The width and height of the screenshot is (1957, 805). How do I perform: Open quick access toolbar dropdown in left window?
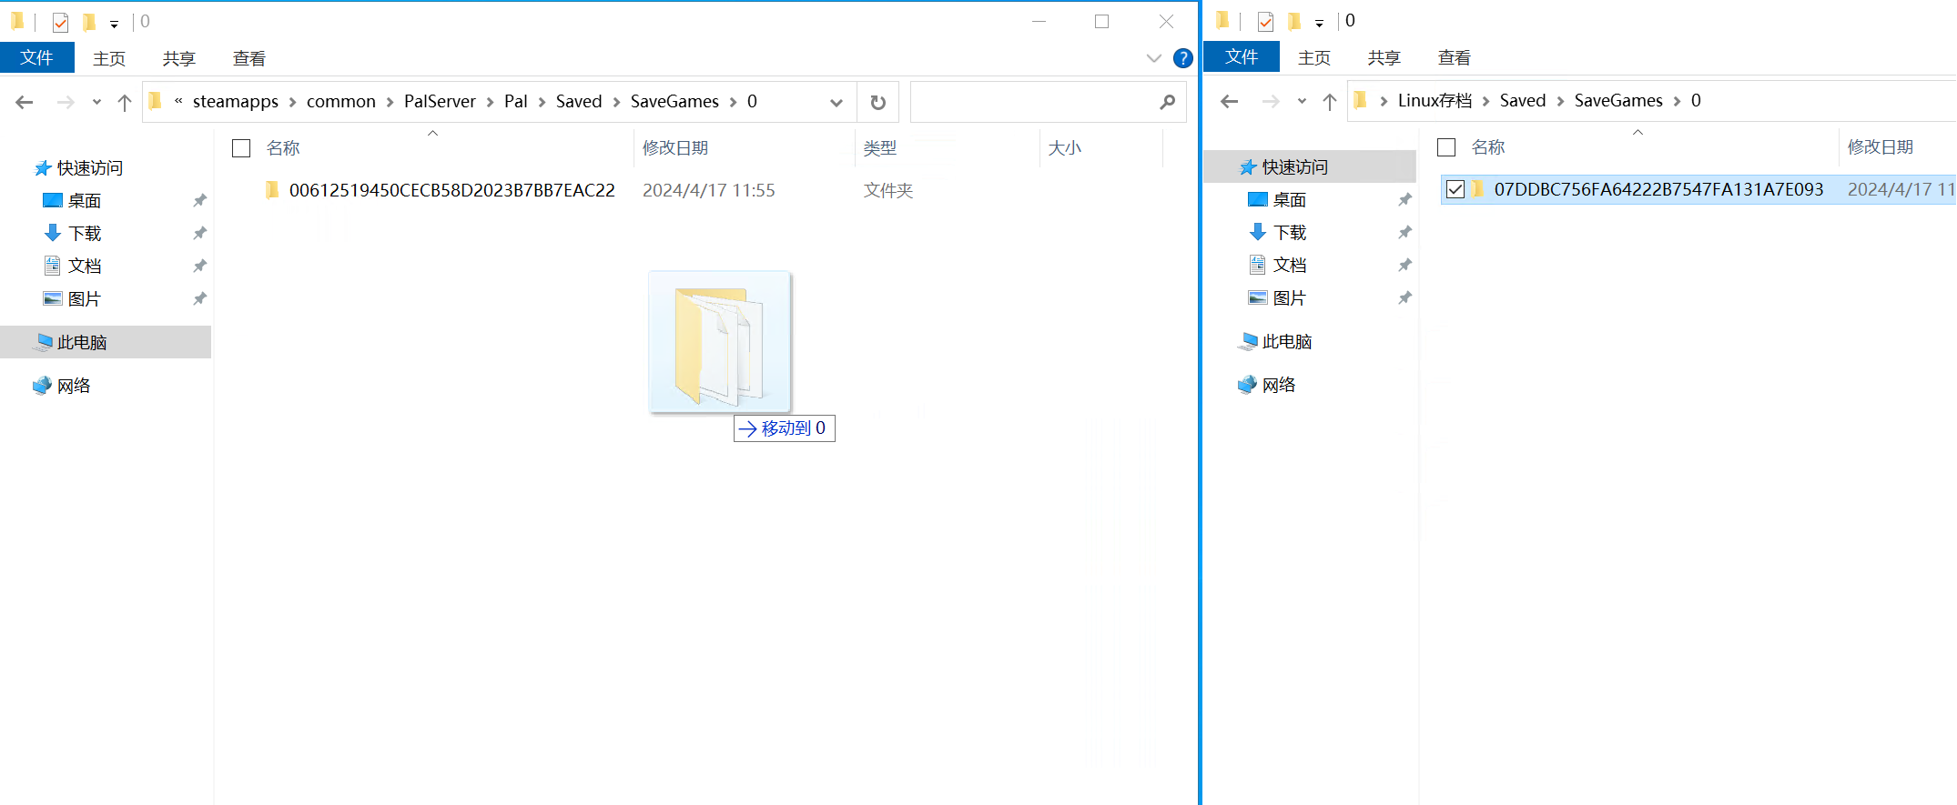(x=114, y=24)
